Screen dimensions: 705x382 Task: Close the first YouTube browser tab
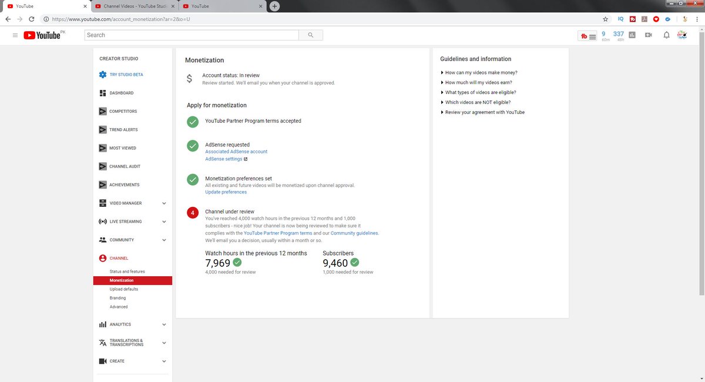(85, 6)
